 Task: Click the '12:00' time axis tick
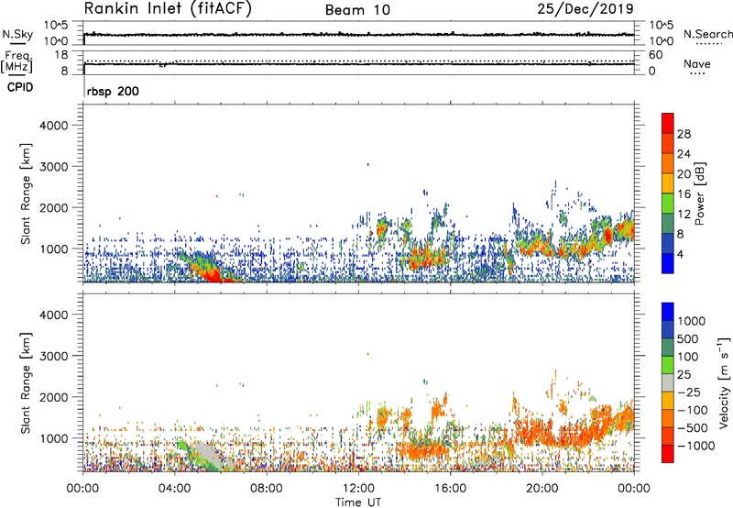click(x=358, y=489)
